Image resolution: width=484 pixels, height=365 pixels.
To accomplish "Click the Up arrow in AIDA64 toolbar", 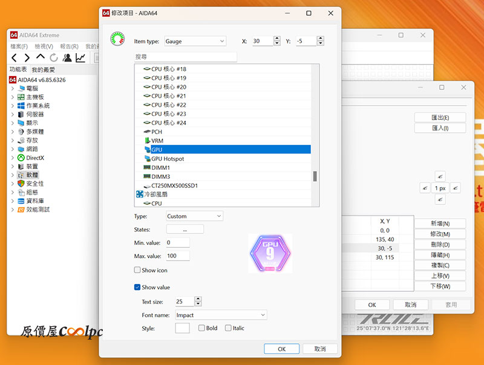I will pos(40,57).
